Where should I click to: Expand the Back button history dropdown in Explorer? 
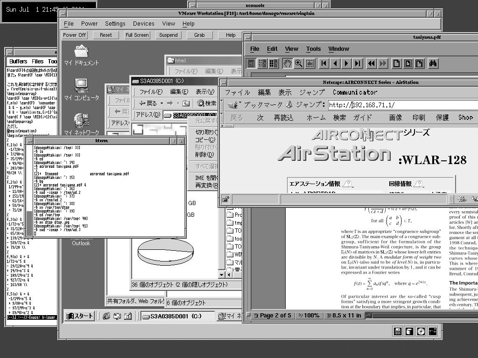coord(162,103)
